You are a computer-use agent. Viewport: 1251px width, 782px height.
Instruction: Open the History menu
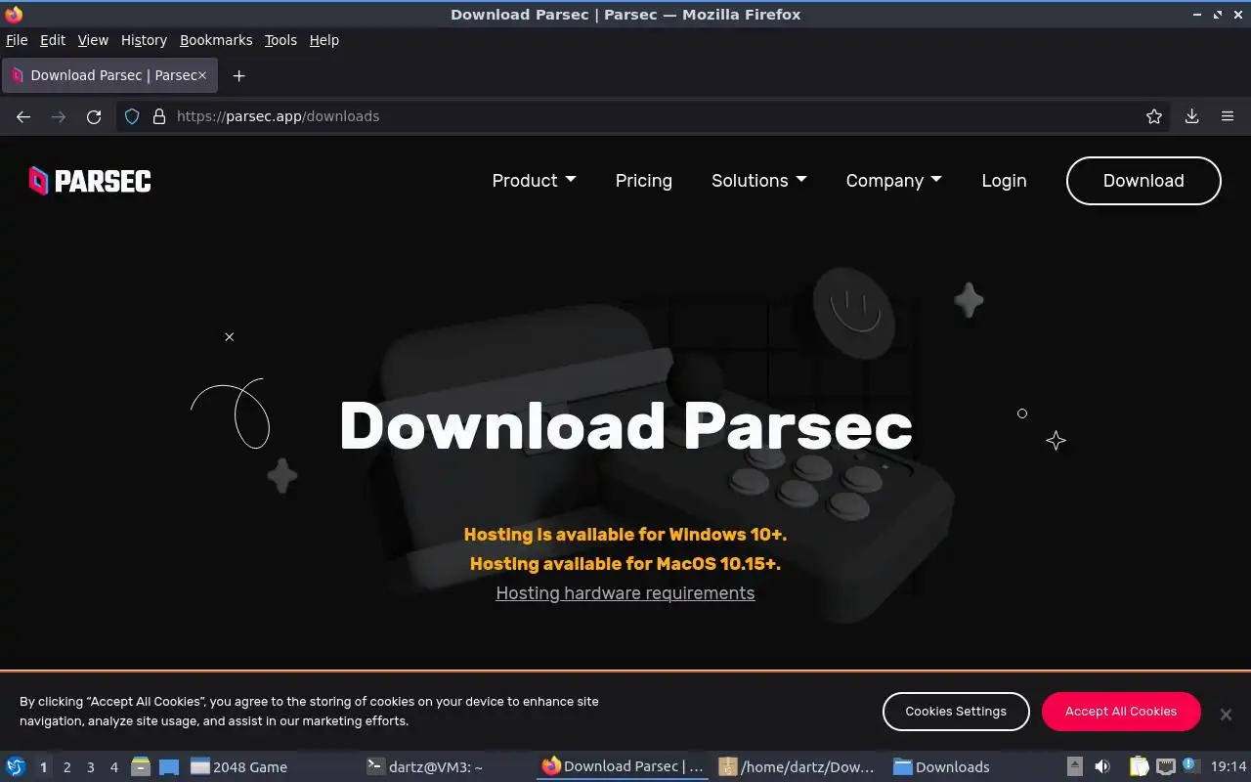point(145,40)
